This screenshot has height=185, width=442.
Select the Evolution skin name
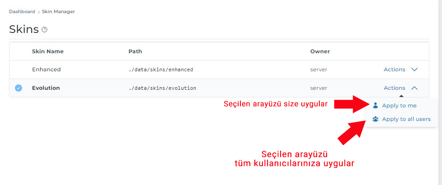click(x=46, y=88)
